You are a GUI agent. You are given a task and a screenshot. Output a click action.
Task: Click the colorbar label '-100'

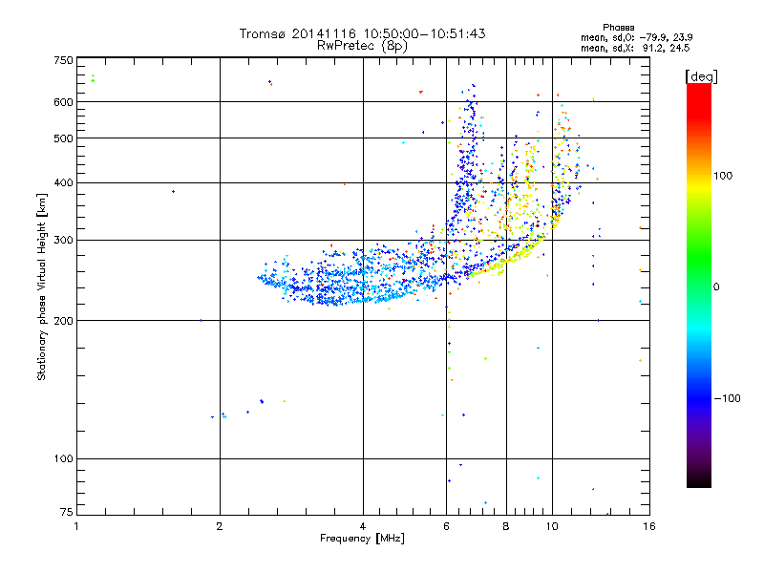tap(727, 398)
